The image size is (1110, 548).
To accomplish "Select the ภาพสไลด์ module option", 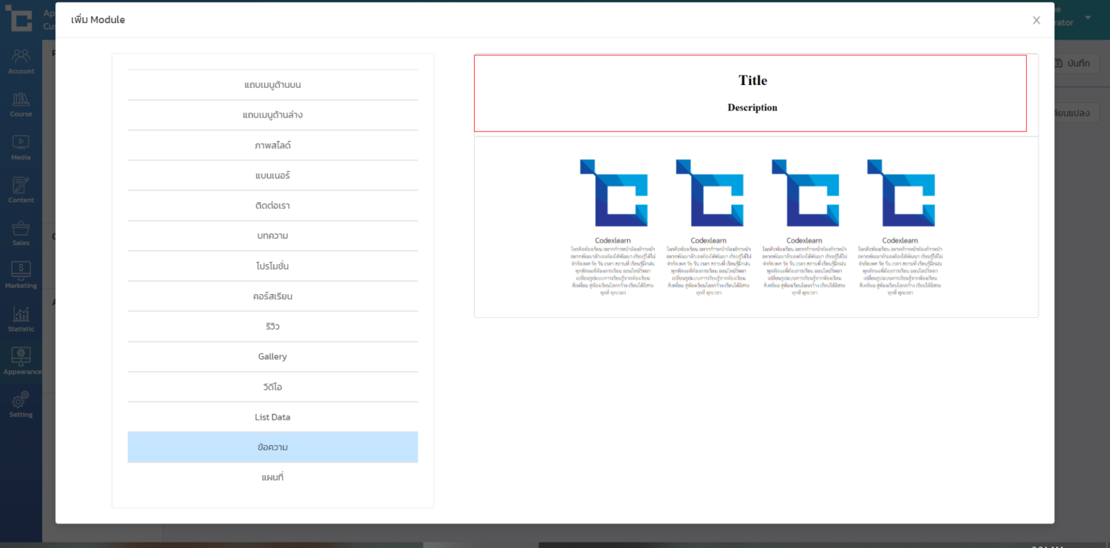I will pyautogui.click(x=273, y=145).
